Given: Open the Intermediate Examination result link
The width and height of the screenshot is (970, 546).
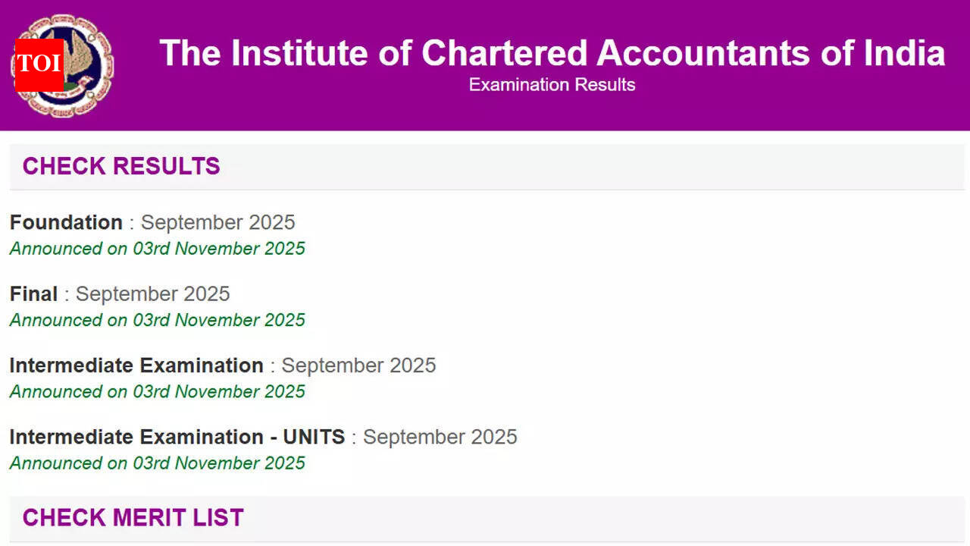Looking at the screenshot, I should pos(136,366).
